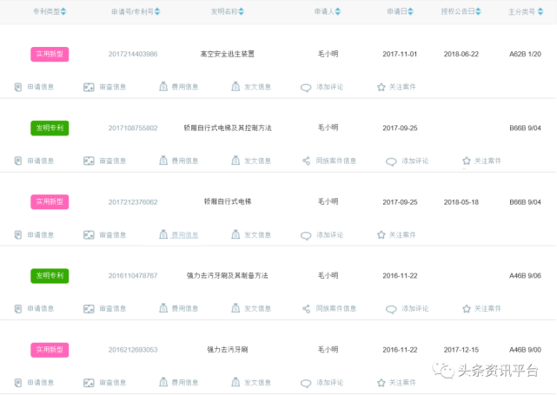Image resolution: width=557 pixels, height=395 pixels.
Task: Add comment on patent 2017214403986
Action: (306, 88)
